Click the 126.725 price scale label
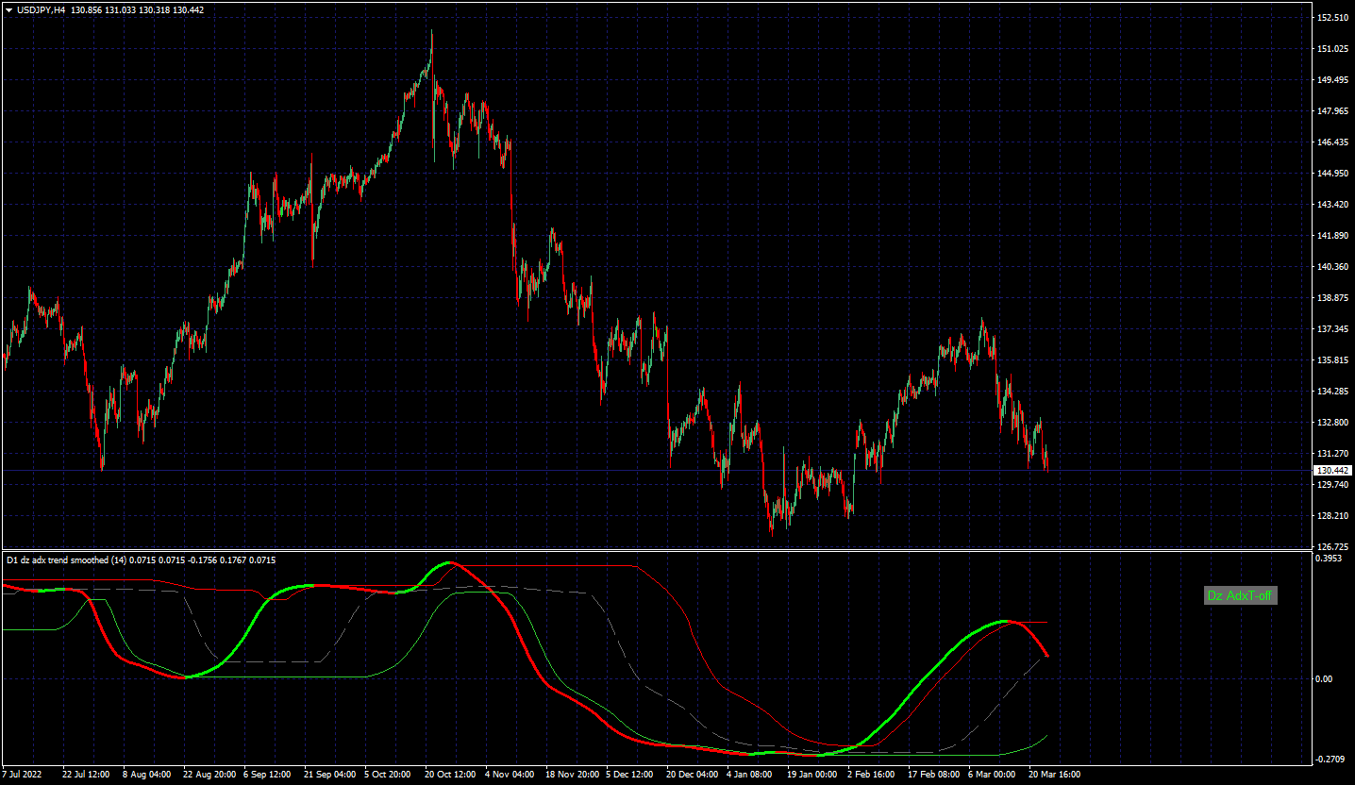This screenshot has height=785, width=1355. tap(1331, 547)
